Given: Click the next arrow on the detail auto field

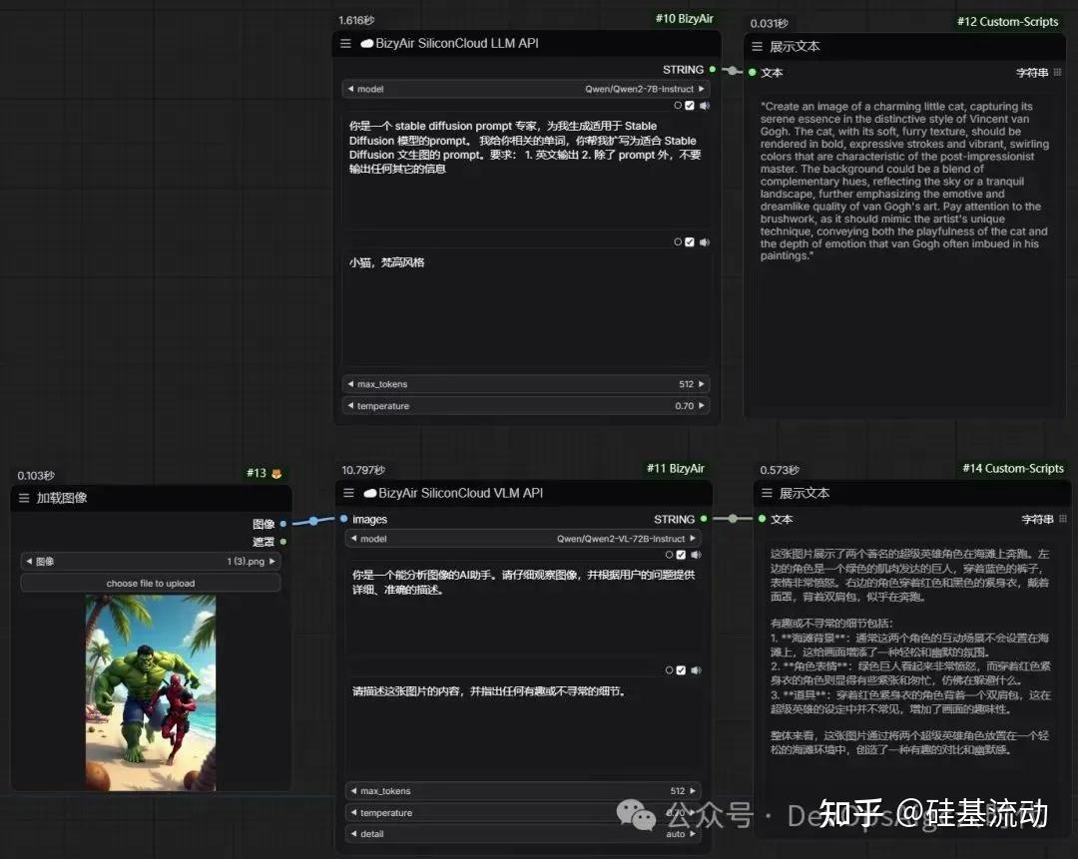Looking at the screenshot, I should click(x=693, y=834).
